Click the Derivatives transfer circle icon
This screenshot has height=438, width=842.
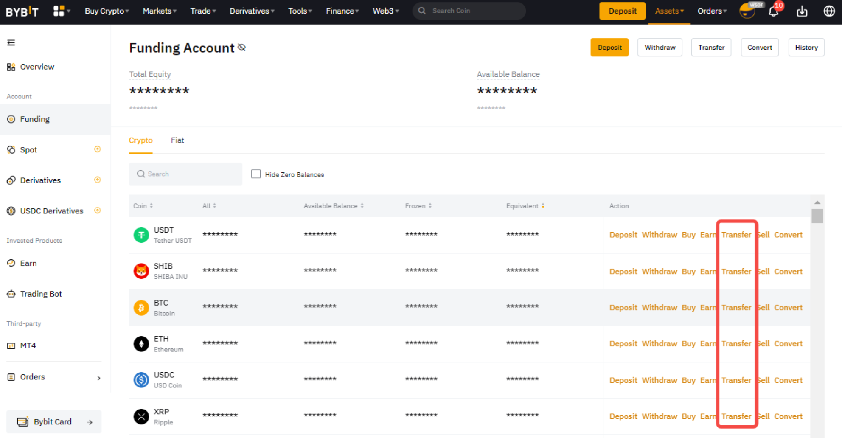tap(97, 180)
